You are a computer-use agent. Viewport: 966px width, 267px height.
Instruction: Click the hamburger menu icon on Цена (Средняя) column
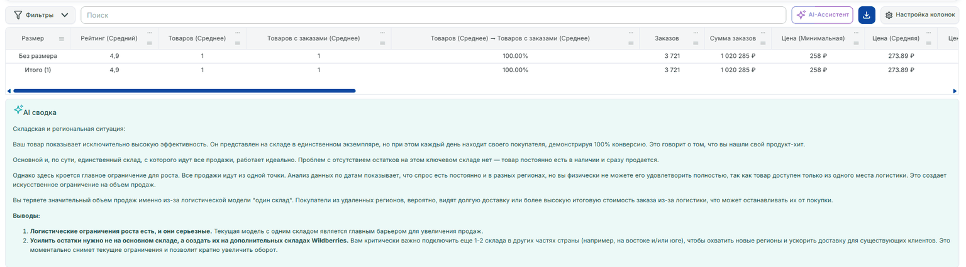[930, 43]
